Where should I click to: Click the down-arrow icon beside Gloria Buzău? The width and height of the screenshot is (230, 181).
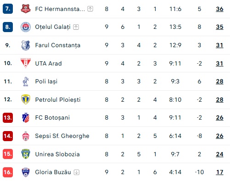coord(77,172)
